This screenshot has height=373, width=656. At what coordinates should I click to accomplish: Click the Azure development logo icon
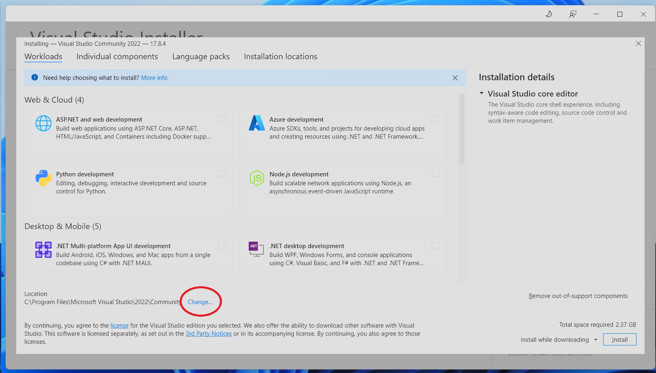click(257, 123)
